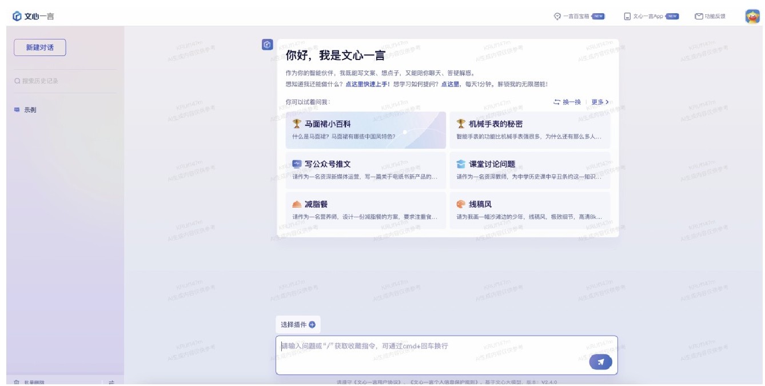Click the plus icon next to 选择插件
This screenshot has width=765, height=386.
(x=312, y=325)
